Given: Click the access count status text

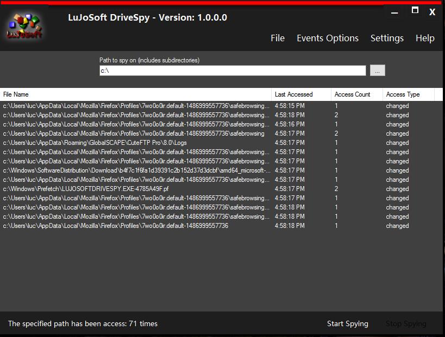Looking at the screenshot, I should point(83,323).
